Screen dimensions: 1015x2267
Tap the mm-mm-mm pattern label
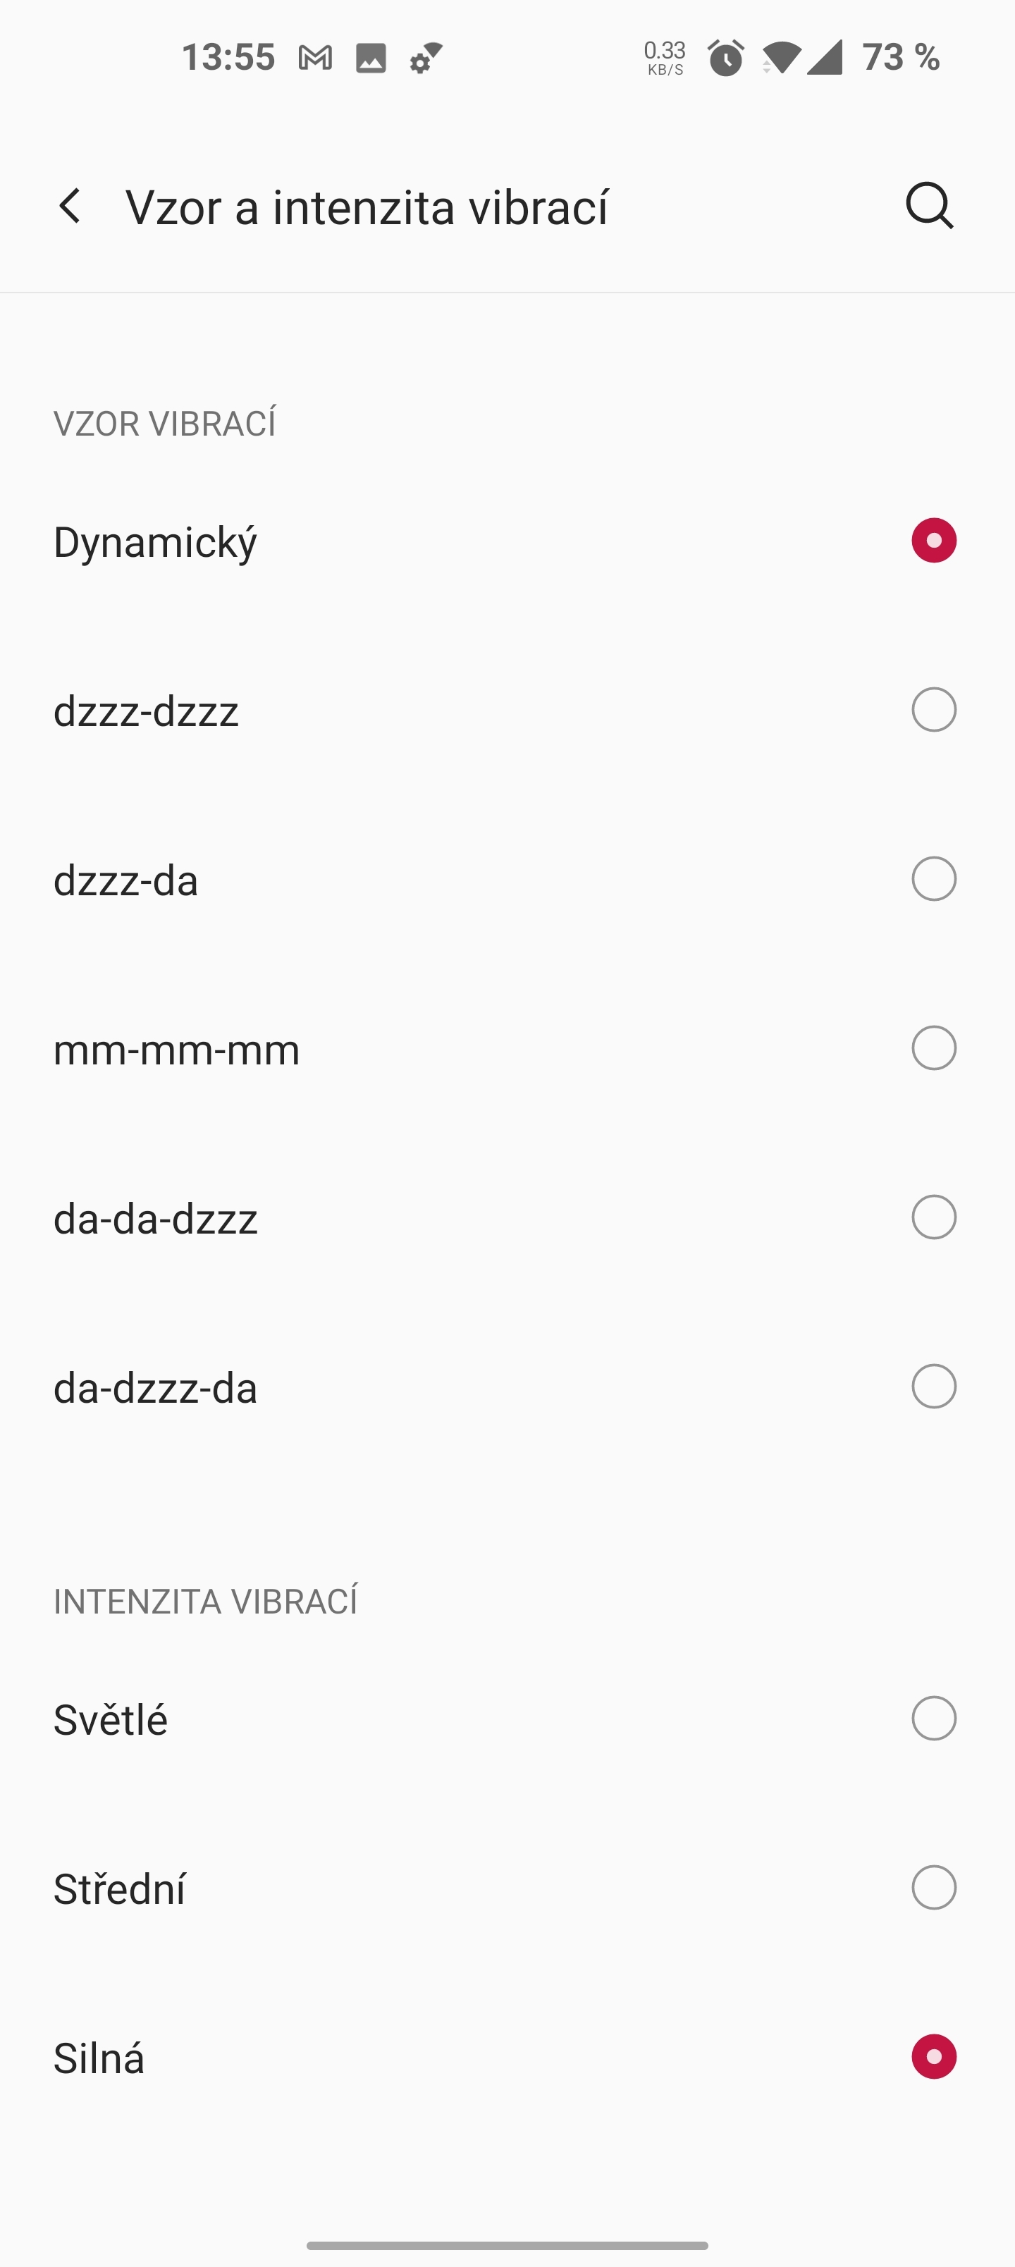pyautogui.click(x=177, y=1050)
